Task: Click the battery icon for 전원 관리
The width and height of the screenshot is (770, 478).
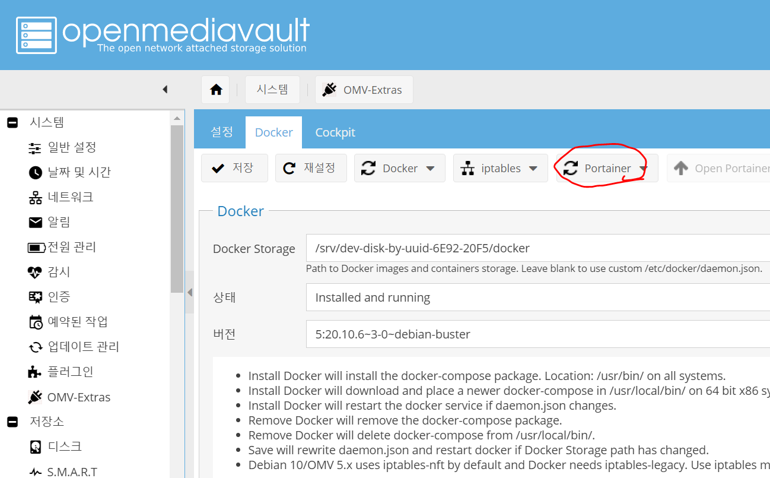Action: [x=36, y=247]
